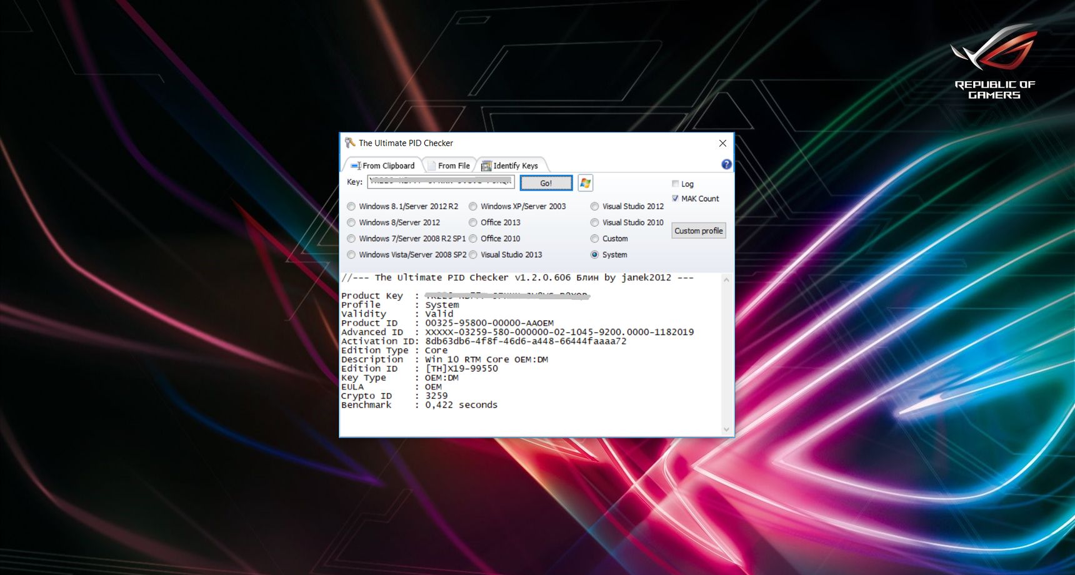Image resolution: width=1075 pixels, height=575 pixels.
Task: Open the Identify Keys tab
Action: coord(509,165)
